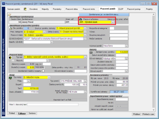Open the Pracovní středisko dropdown

pos(113,22)
